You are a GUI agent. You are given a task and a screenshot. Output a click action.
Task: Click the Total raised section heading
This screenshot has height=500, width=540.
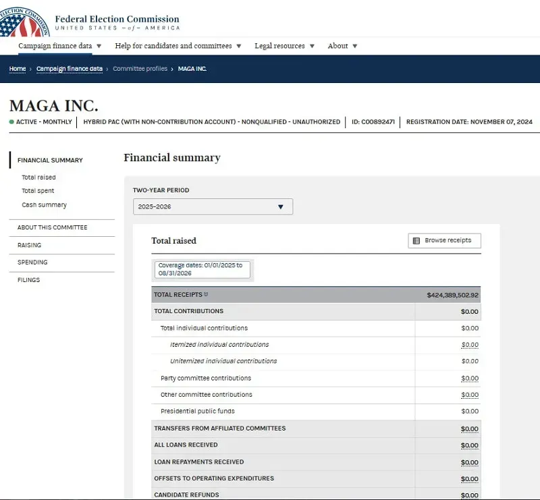[x=173, y=240]
